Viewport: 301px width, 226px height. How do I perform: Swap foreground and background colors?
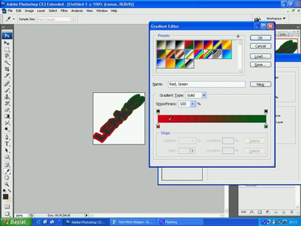9,191
